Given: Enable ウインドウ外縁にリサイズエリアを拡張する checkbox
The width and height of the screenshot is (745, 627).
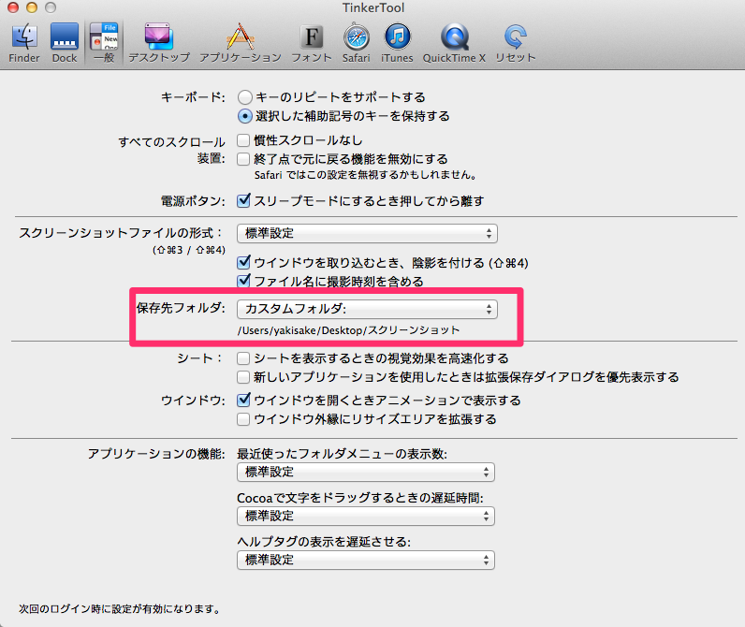Looking at the screenshot, I should click(243, 419).
